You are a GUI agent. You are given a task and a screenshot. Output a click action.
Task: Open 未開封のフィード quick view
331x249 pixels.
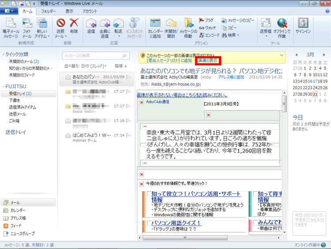(x=22, y=75)
